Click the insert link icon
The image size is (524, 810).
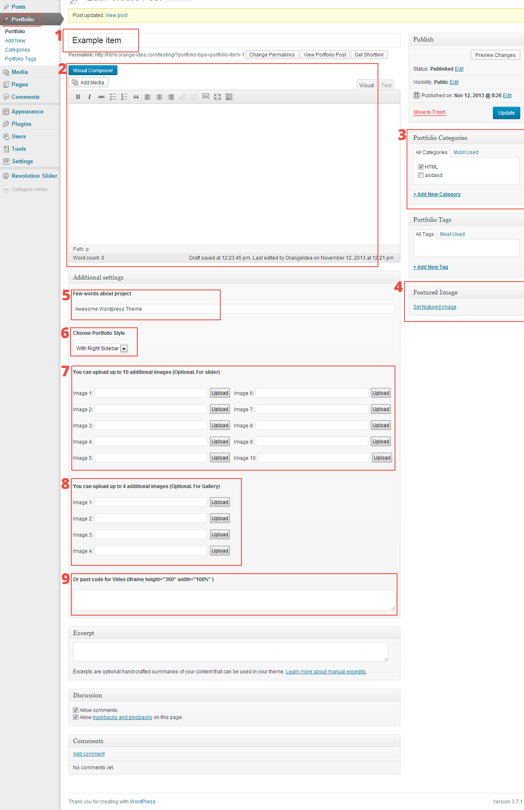(183, 97)
